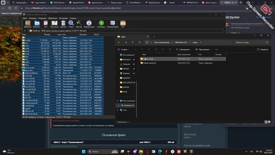
Task: Collapse Этот компьютер tree node in Explorer sidebar
Action: point(117,101)
